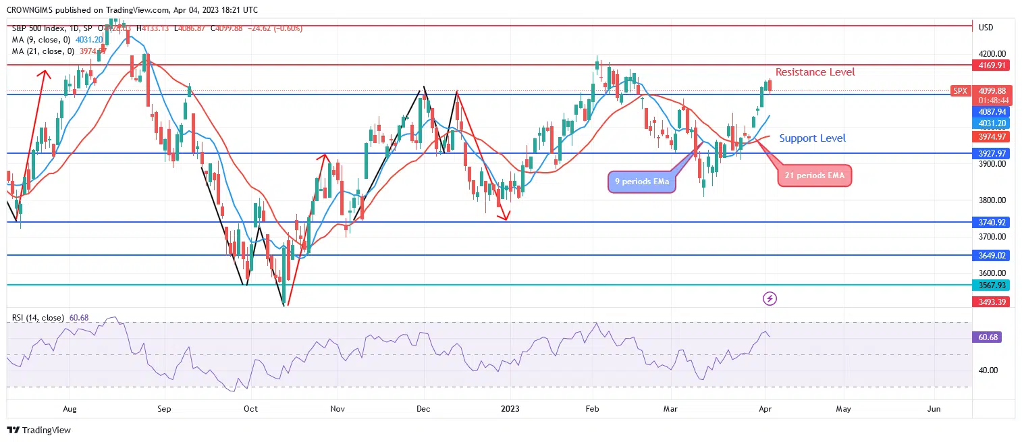Click the Dec label on time axis
Viewport: 1022px width, 442px height.
423,409
